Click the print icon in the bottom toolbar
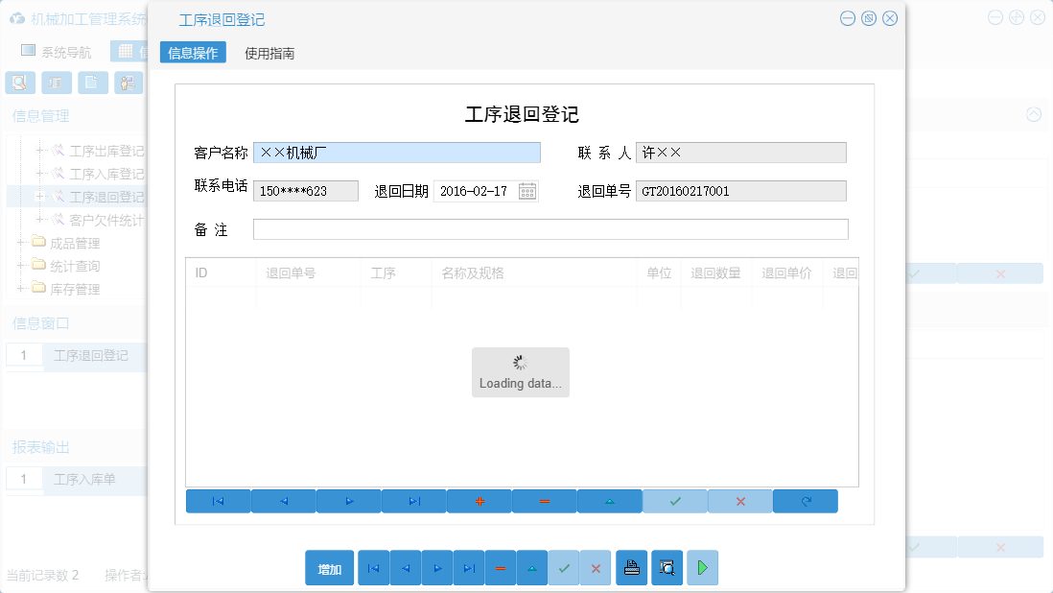This screenshot has height=593, width=1053. click(632, 567)
